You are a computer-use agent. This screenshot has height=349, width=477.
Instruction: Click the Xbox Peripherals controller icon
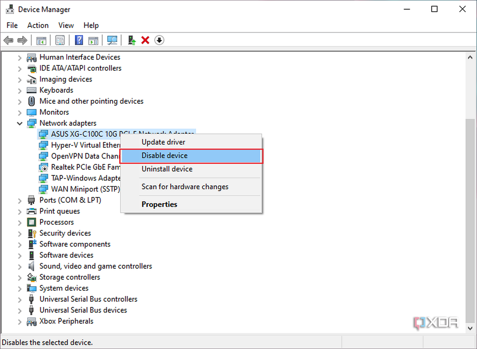[x=32, y=321]
